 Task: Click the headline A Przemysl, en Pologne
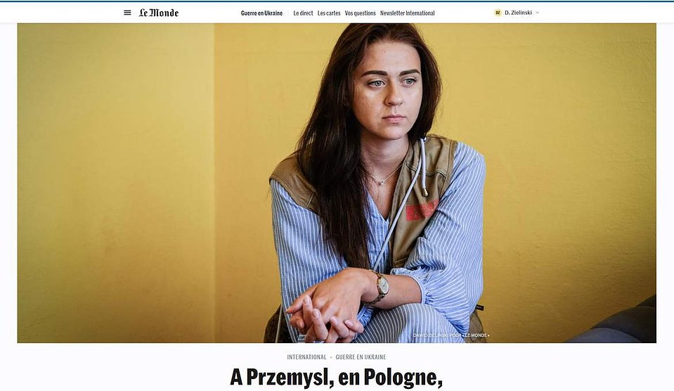[x=336, y=377]
